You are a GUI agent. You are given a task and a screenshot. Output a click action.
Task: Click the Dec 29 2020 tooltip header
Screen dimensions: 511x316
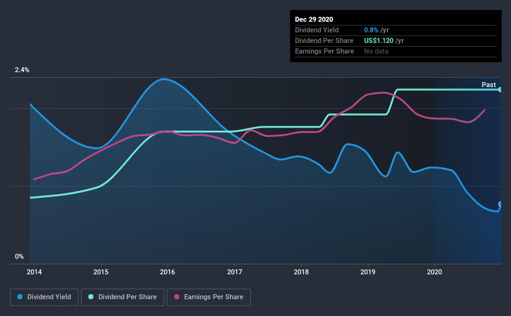click(x=314, y=19)
